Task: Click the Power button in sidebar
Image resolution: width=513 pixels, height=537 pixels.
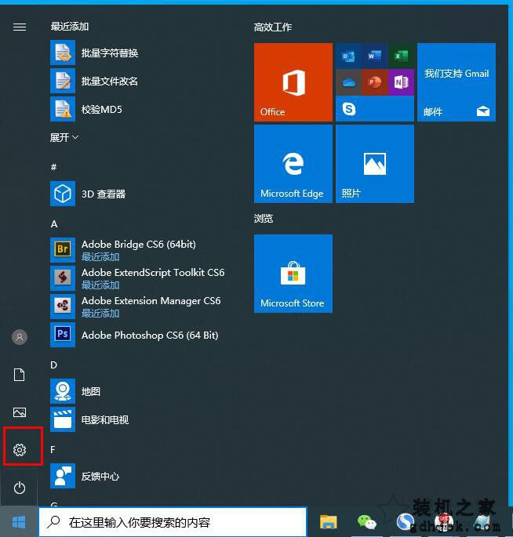Action: click(20, 488)
